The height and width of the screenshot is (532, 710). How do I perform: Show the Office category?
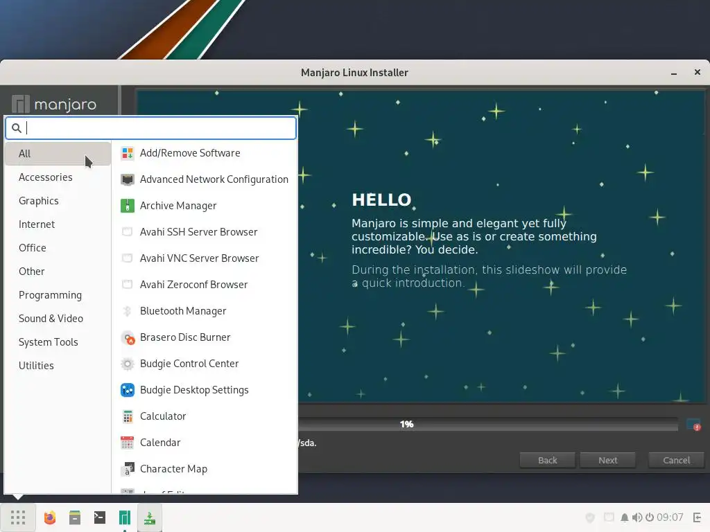click(58, 248)
